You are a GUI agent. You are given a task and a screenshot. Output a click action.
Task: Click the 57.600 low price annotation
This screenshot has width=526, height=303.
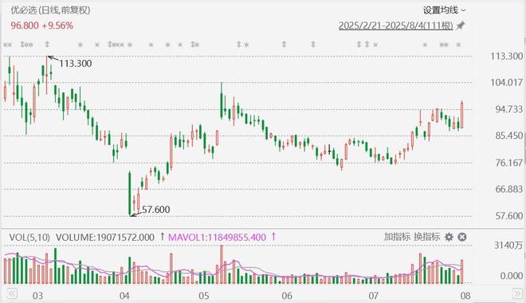(x=155, y=210)
